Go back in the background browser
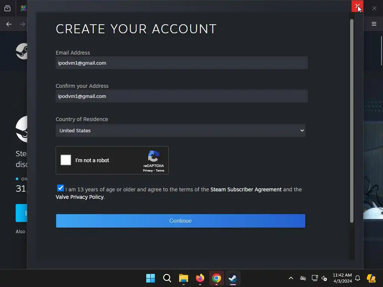The image size is (383, 287). 9,24
